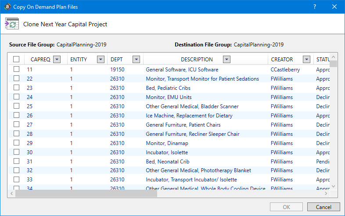Screen dimensions: 345x216
Task: Click the Clone project icon in header
Action: [x=11, y=24]
